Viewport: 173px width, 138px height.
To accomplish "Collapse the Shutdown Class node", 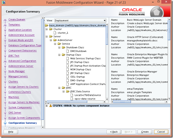I will click(x=59, y=47).
